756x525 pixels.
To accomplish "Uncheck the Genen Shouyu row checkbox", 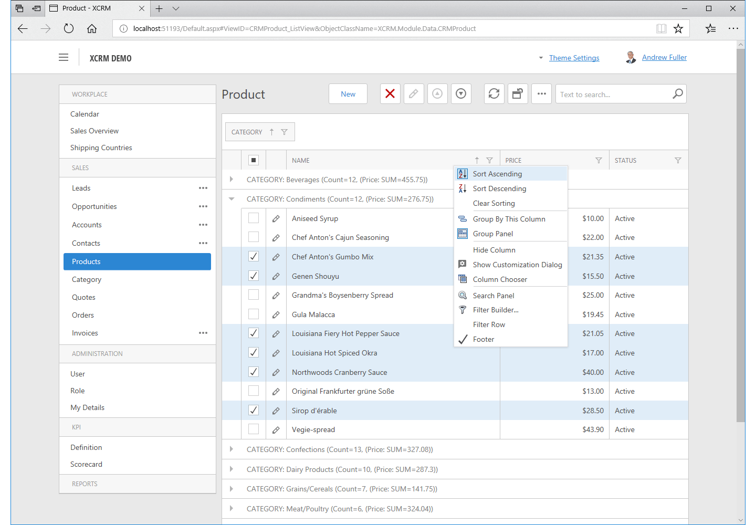I will click(x=254, y=276).
